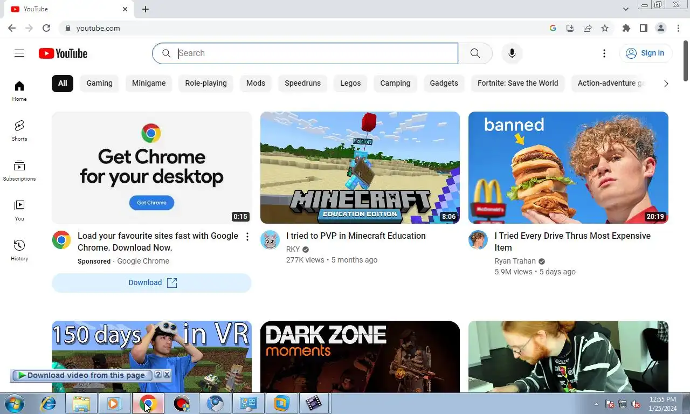Open the Dark Zone moments thumbnail
Screen dimensions: 690x414
(360, 356)
